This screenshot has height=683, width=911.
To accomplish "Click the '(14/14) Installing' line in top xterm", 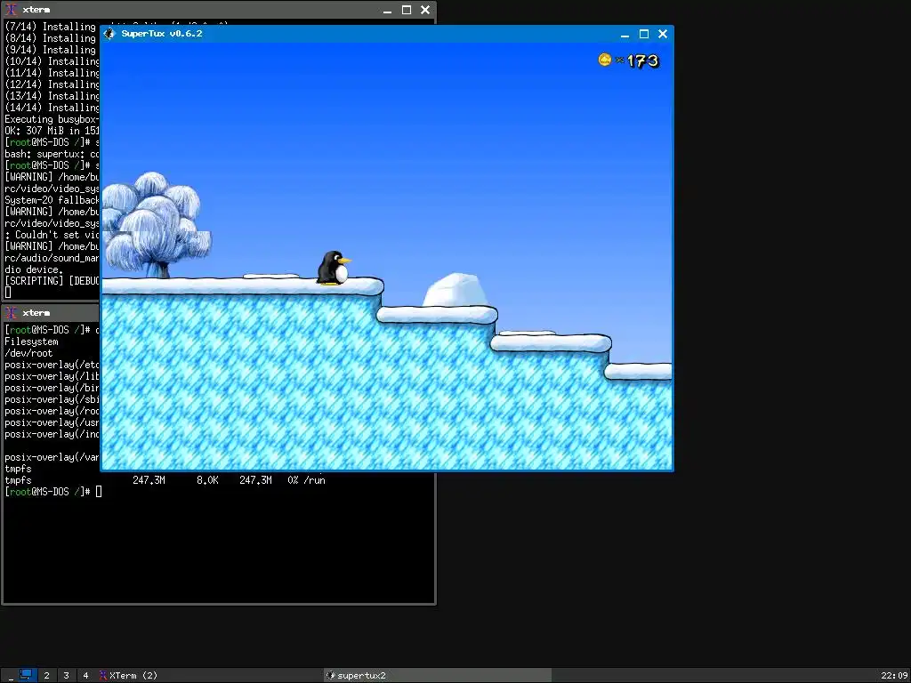I will point(52,108).
